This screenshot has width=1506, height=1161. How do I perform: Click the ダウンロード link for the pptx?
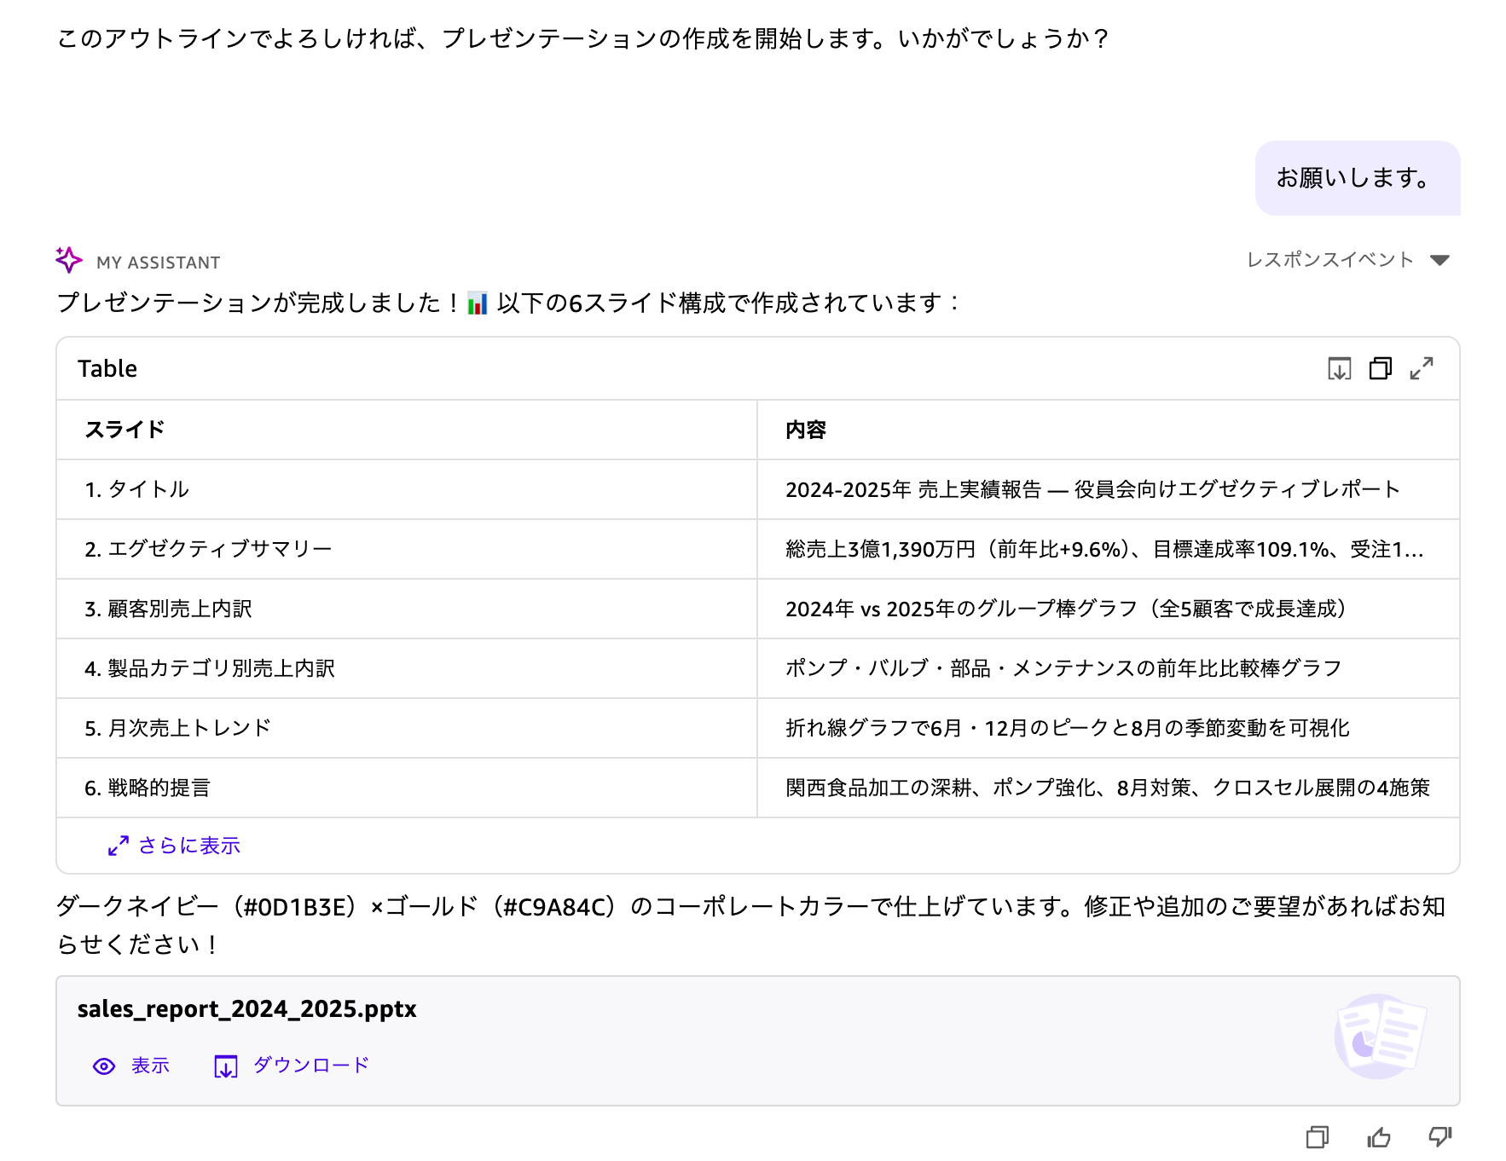[311, 1066]
